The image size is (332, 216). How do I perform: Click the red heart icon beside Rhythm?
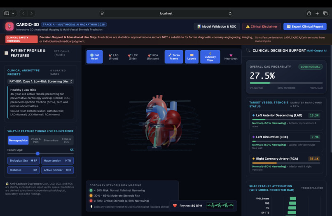(175, 206)
